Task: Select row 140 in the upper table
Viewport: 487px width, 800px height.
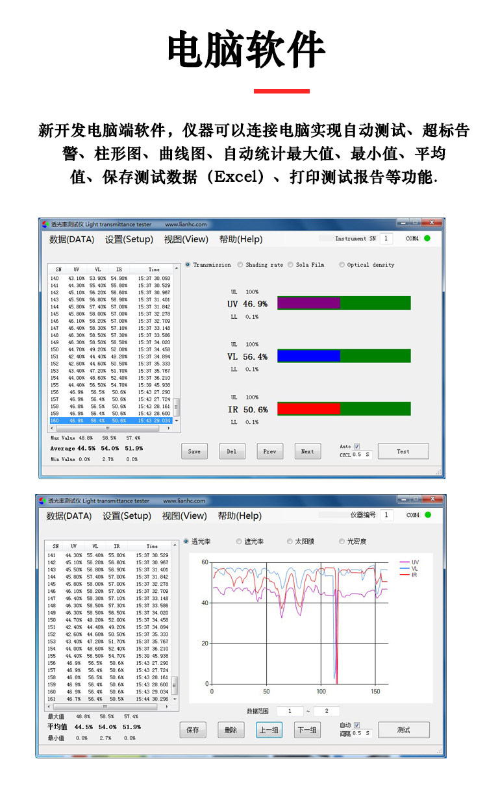Action: tap(110, 278)
